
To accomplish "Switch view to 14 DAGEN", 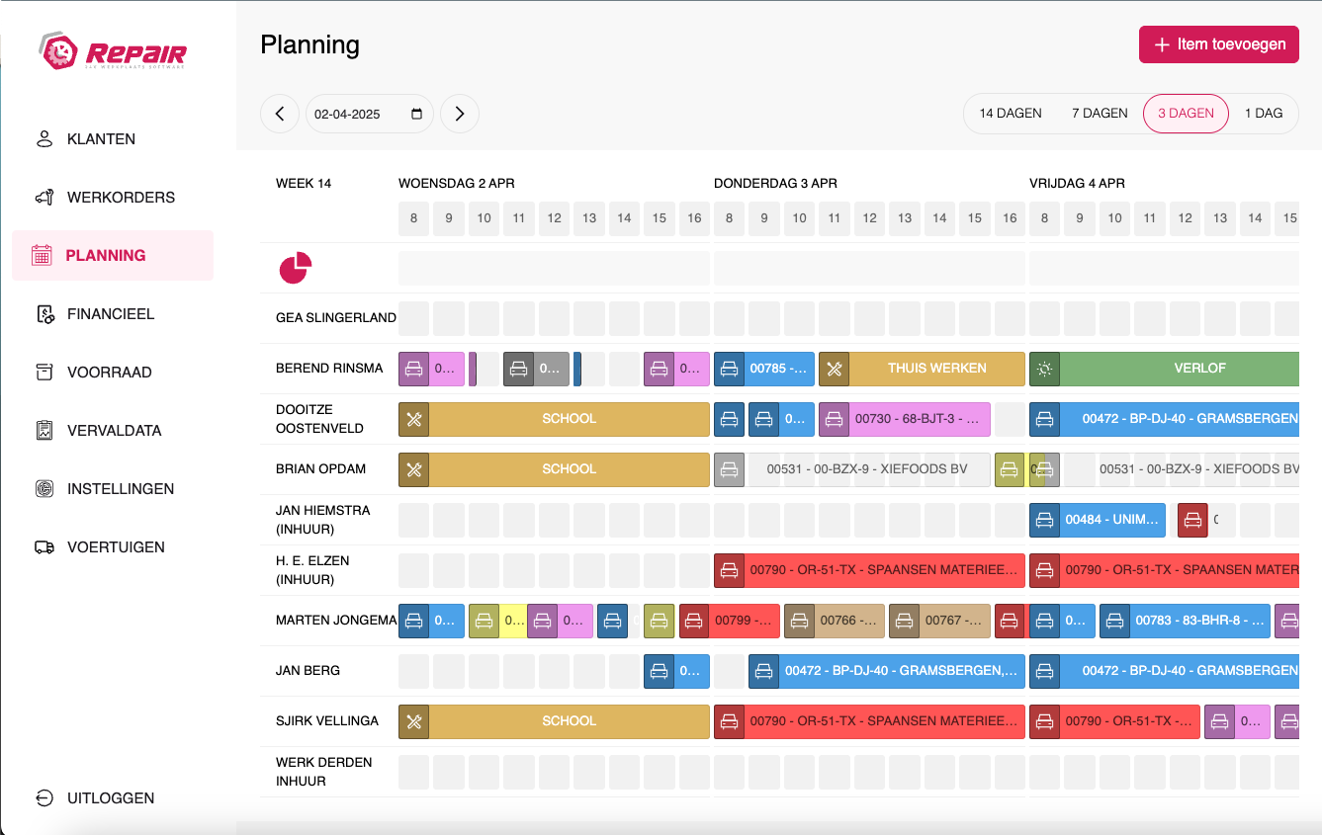I will [1010, 114].
